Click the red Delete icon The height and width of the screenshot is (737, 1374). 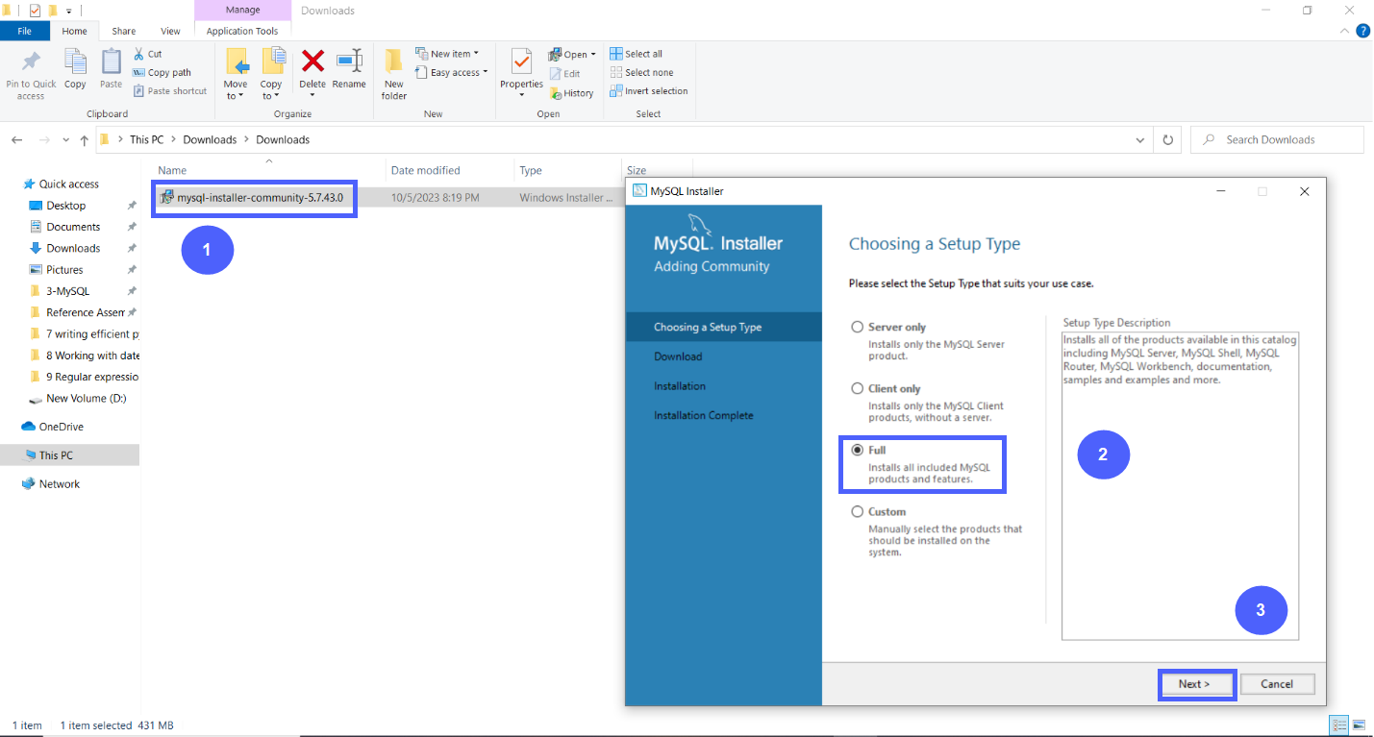pos(312,61)
